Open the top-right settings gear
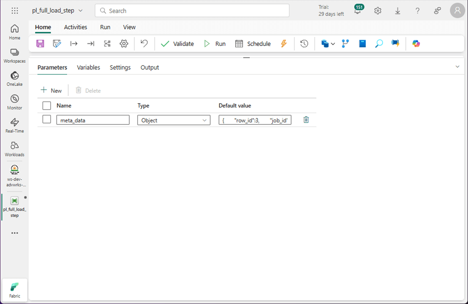Screen dimensions: 468x304 (x=377, y=11)
